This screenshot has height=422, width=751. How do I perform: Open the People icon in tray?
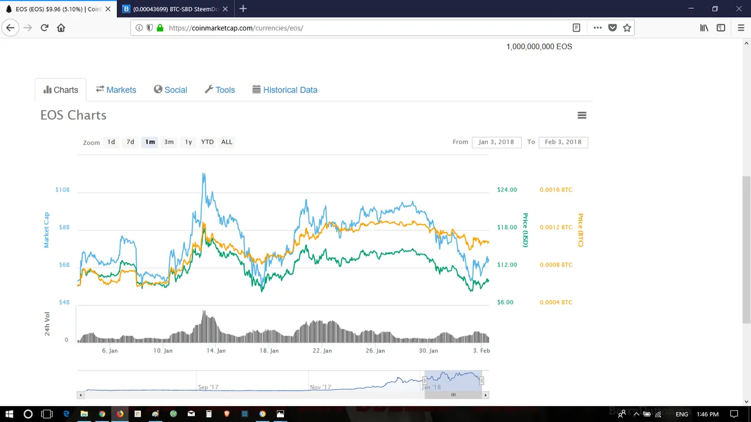622,414
